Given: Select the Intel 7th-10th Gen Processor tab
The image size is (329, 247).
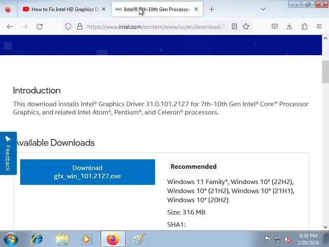Looking at the screenshot, I should coord(157,9).
